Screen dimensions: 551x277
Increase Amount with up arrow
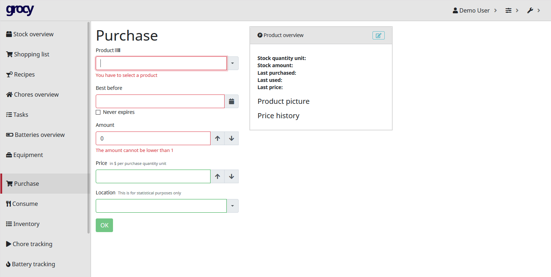217,138
